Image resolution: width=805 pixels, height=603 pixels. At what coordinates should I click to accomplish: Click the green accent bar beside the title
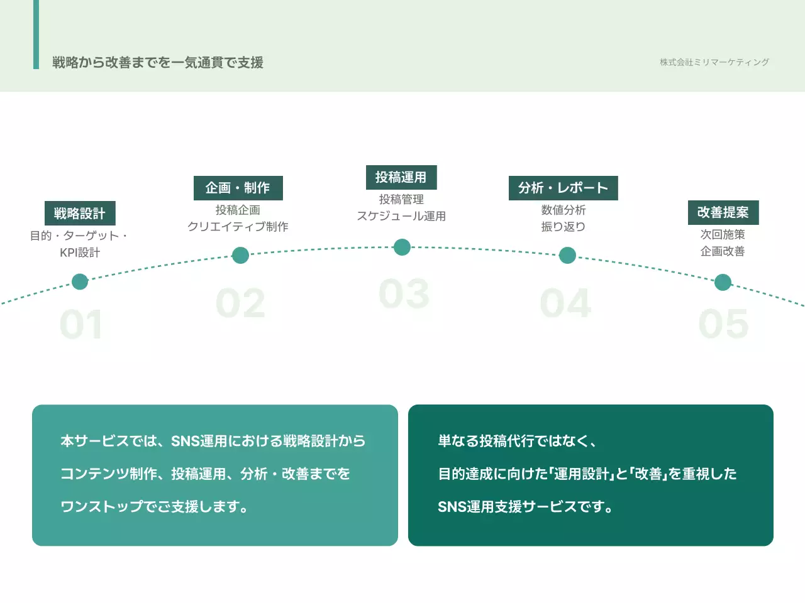(x=36, y=35)
